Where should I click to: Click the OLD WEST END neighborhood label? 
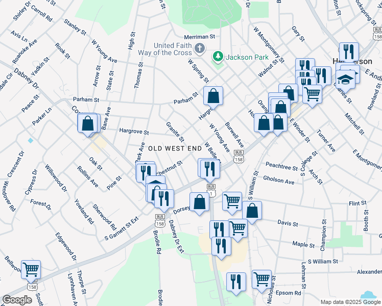(175, 148)
